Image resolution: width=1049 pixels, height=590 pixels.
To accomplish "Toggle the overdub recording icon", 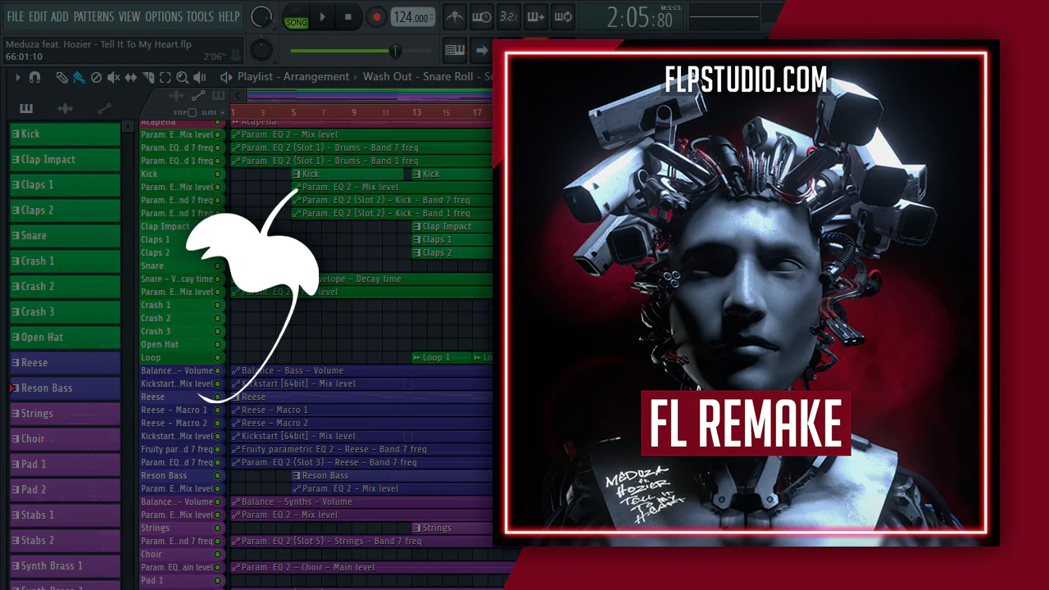I will click(535, 16).
